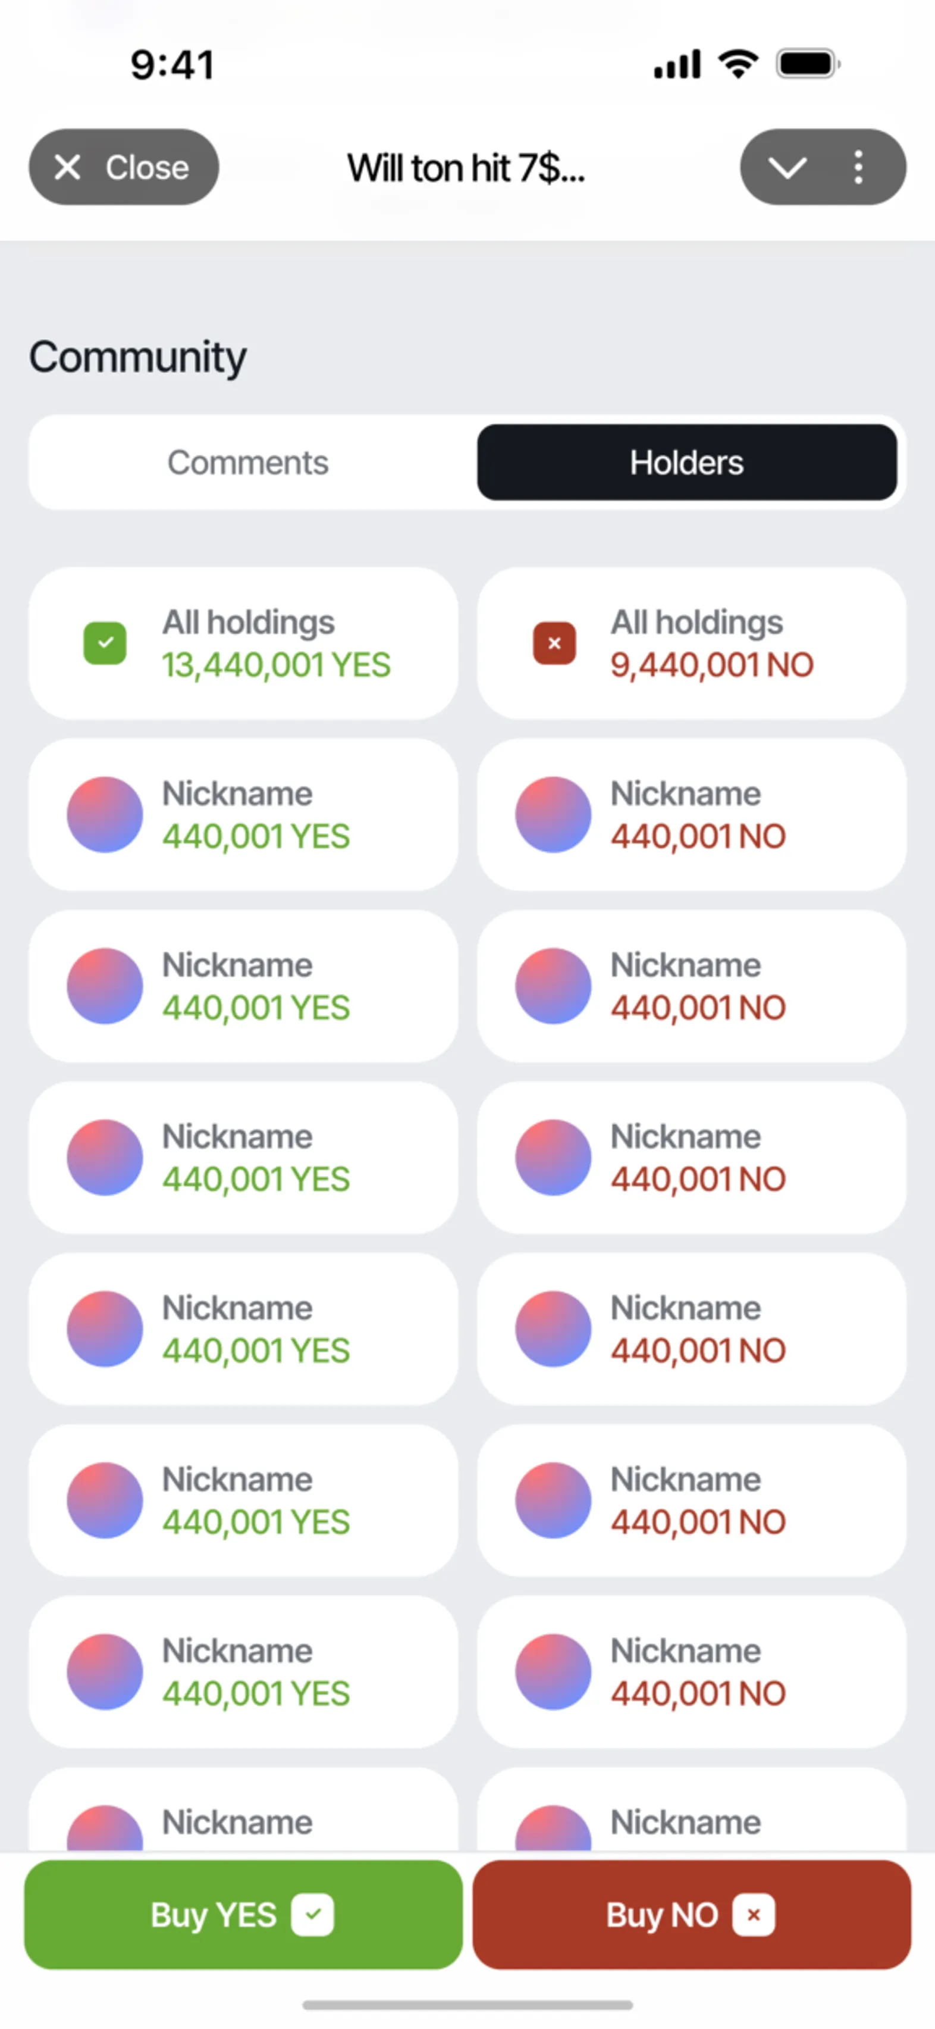Open first NO holder's gradient avatar
This screenshot has height=2029, width=935.
[553, 814]
